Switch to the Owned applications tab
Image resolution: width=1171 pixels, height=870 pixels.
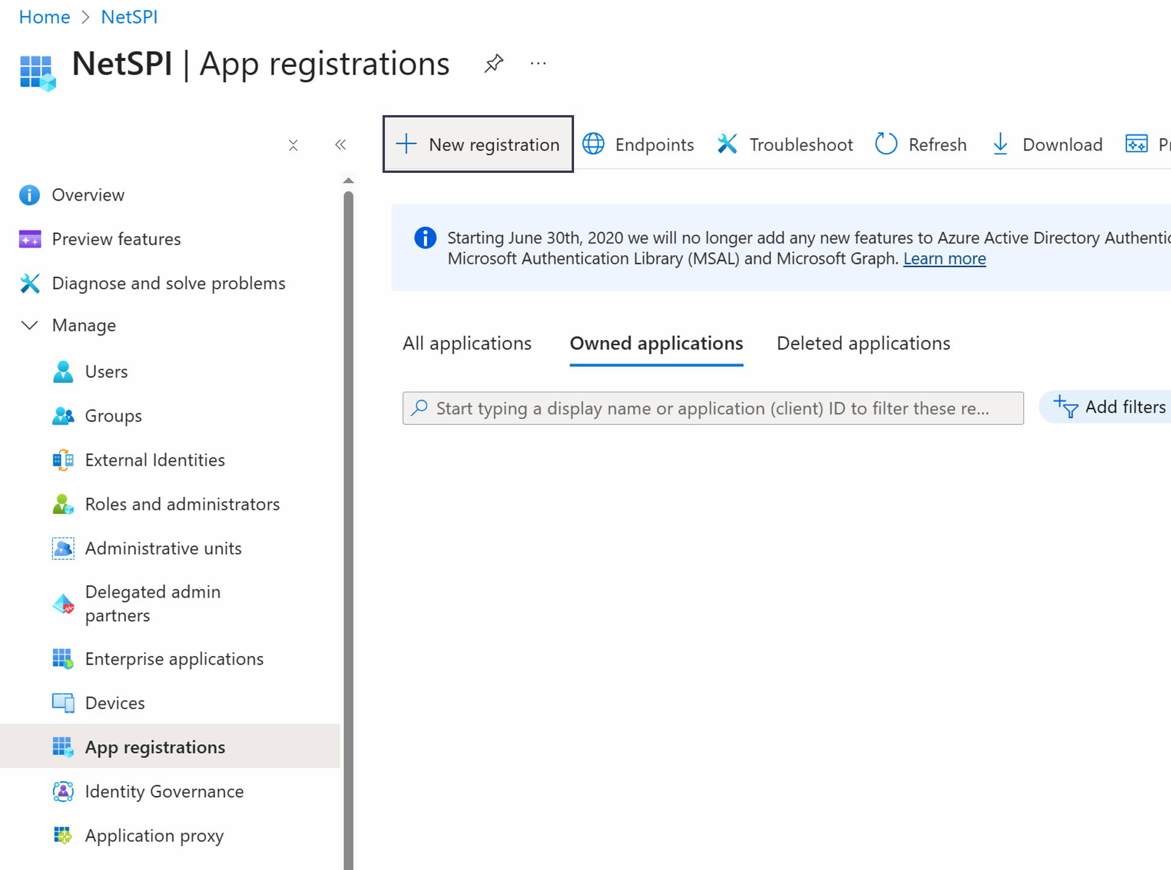[x=657, y=343]
